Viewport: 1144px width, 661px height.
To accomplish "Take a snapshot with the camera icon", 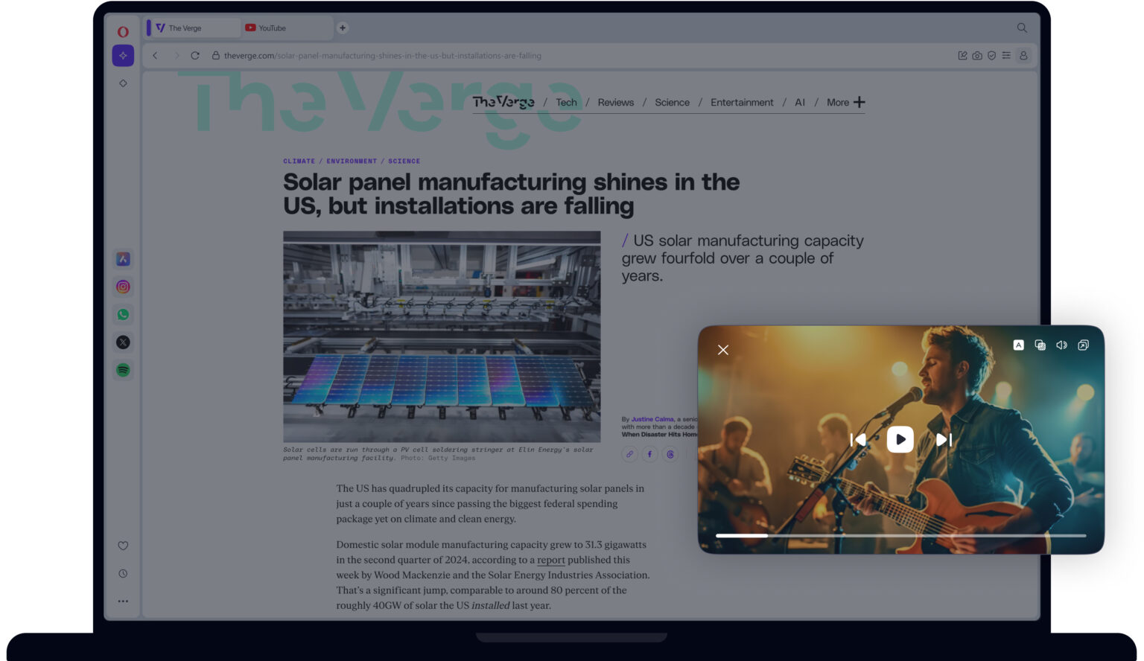I will point(976,55).
